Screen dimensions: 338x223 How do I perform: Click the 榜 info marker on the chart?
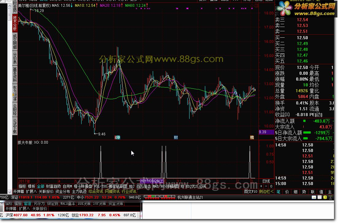tap(252, 138)
